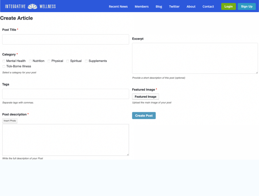This screenshot has height=196, width=259.
Task: Check the Mental Health category
Action: tap(4, 61)
